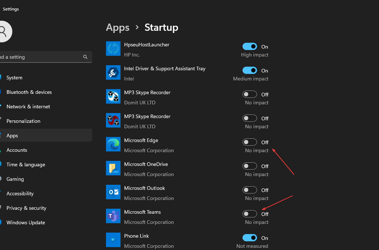Disable HpseuHostLauncher startup toggle
Image resolution: width=379 pixels, height=250 pixels.
tap(250, 46)
